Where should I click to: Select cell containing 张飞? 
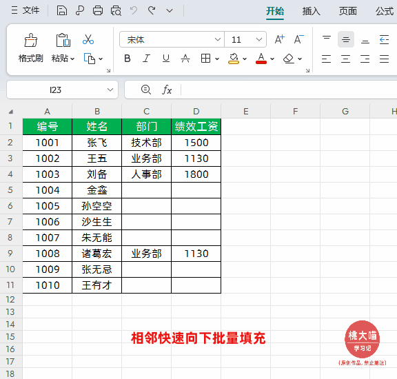pyautogui.click(x=97, y=143)
